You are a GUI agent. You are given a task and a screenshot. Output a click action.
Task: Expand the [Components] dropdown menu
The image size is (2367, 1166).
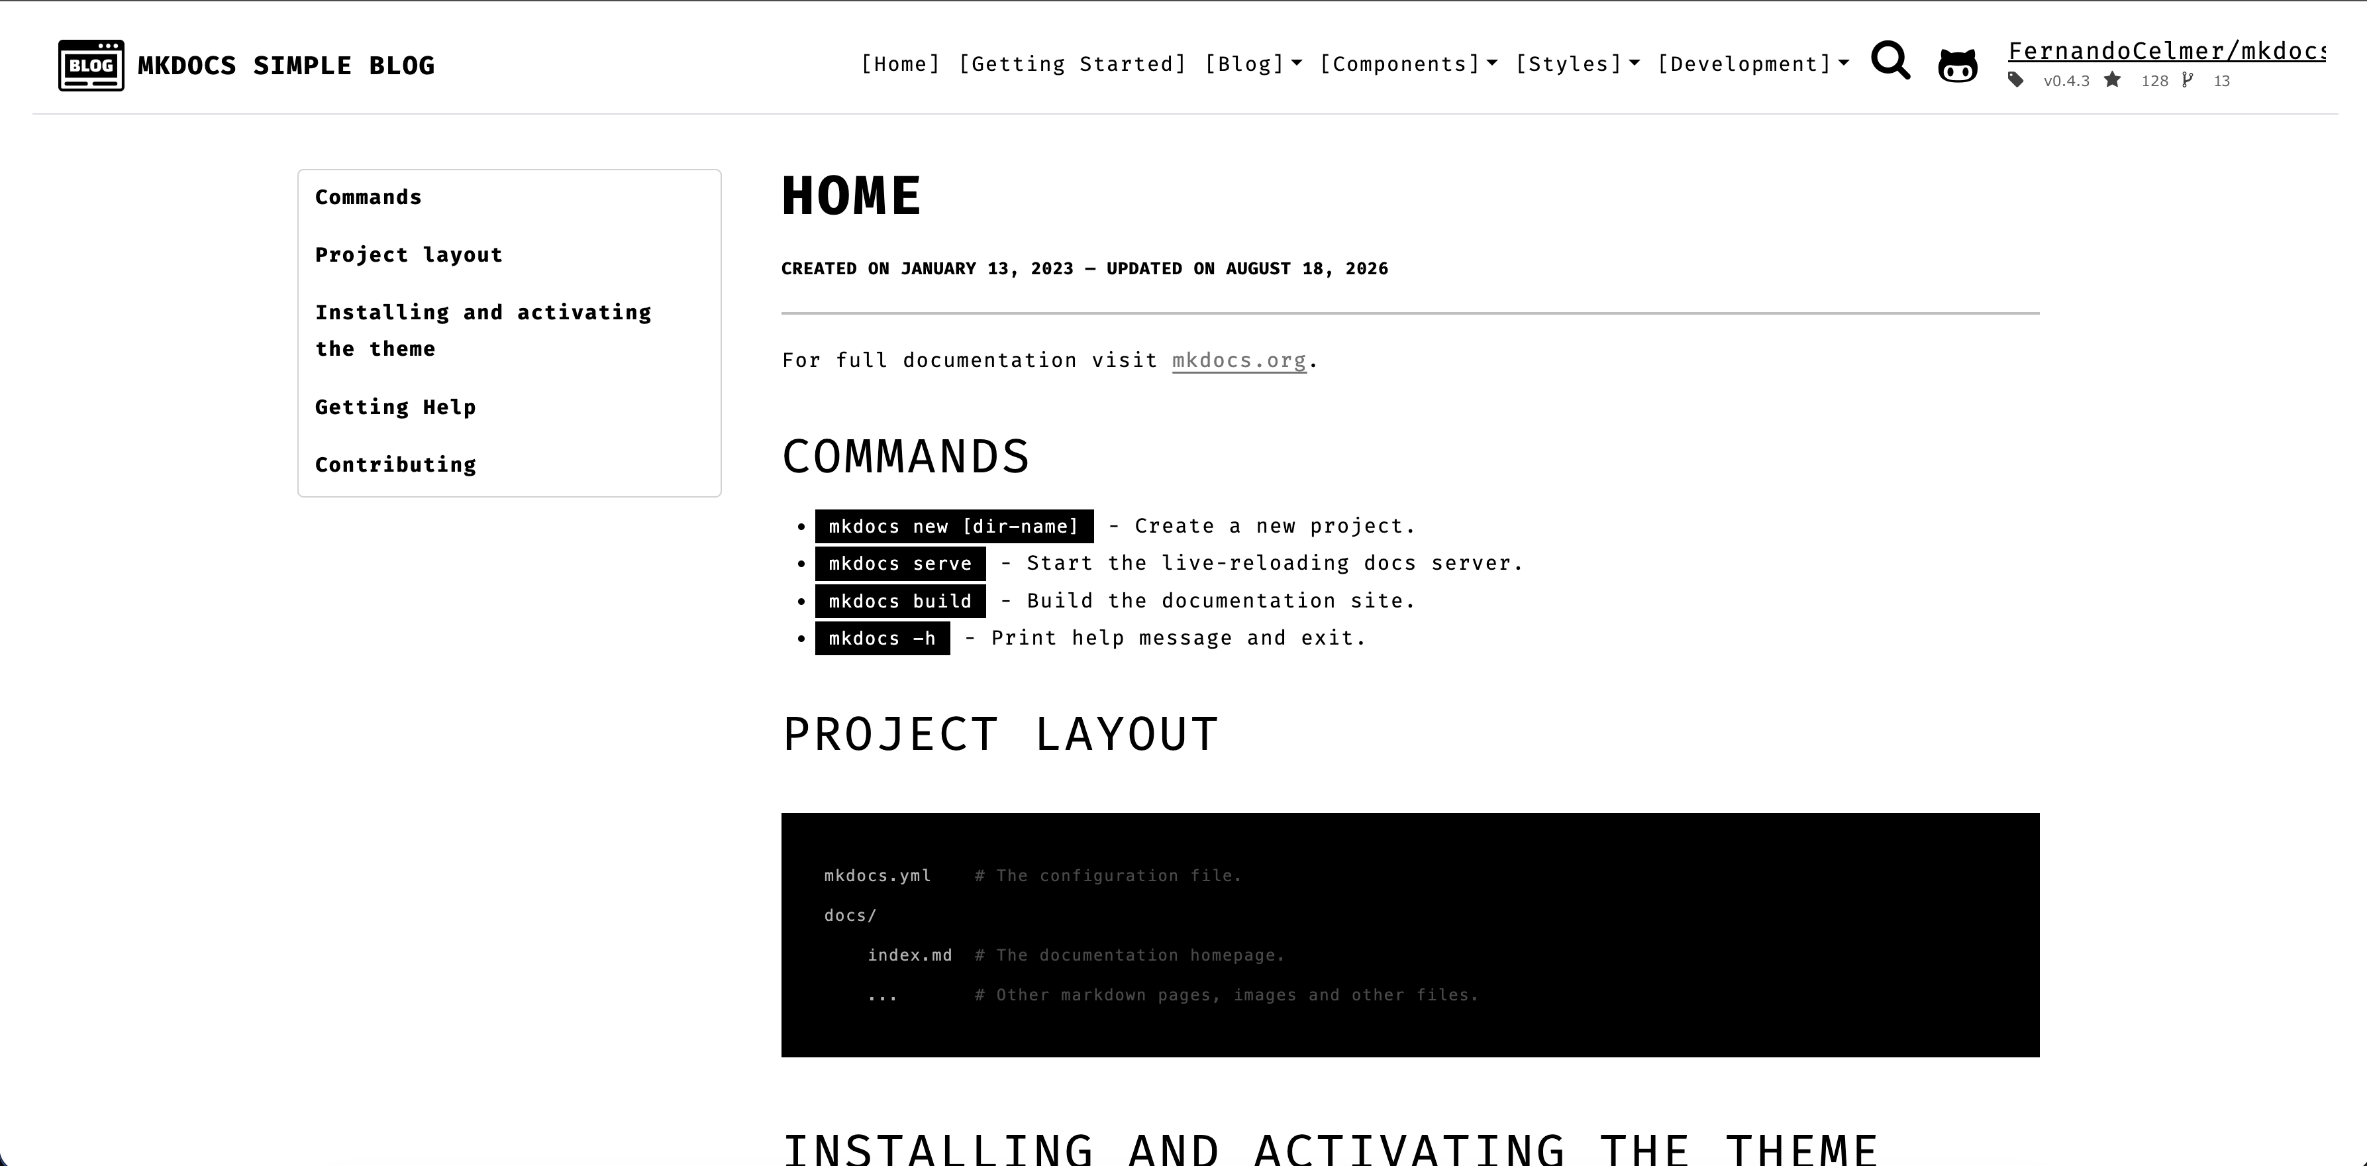pyautogui.click(x=1409, y=64)
